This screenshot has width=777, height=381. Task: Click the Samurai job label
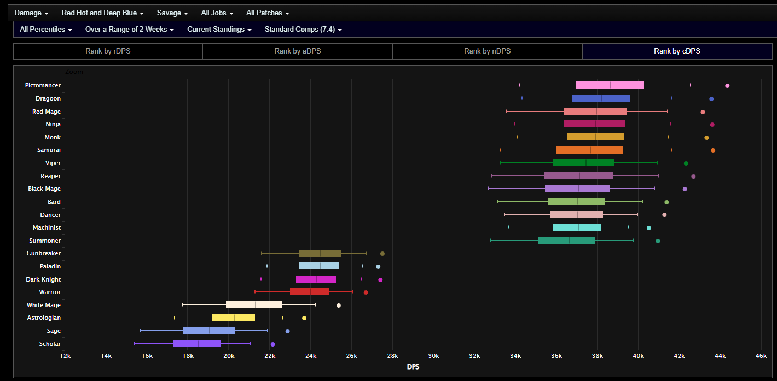pos(49,150)
